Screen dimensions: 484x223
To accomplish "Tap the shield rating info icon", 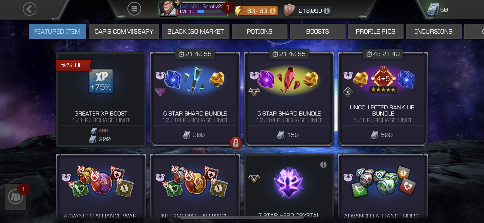I will 327,11.
